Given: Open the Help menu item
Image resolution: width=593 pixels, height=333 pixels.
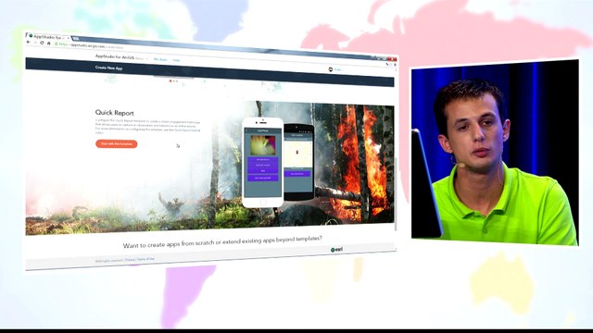Looking at the screenshot, I should (x=176, y=60).
